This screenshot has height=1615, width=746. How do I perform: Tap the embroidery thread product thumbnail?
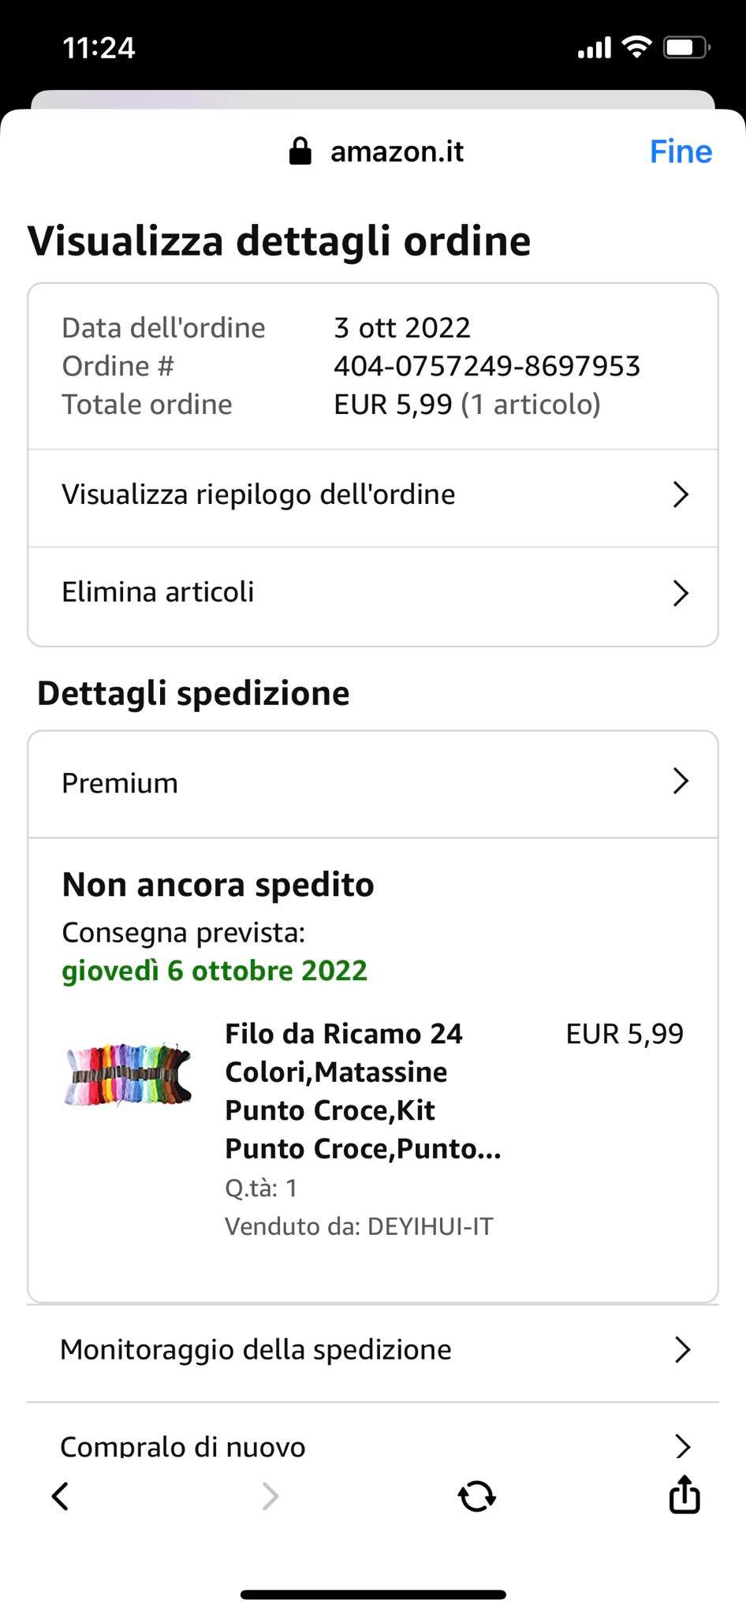tap(129, 1072)
